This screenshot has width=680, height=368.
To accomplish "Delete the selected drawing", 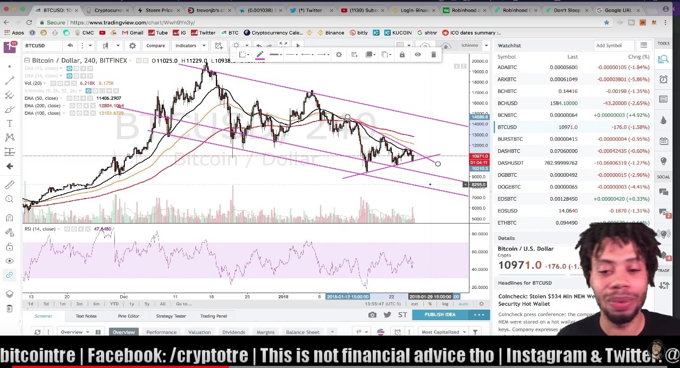I will [433, 55].
